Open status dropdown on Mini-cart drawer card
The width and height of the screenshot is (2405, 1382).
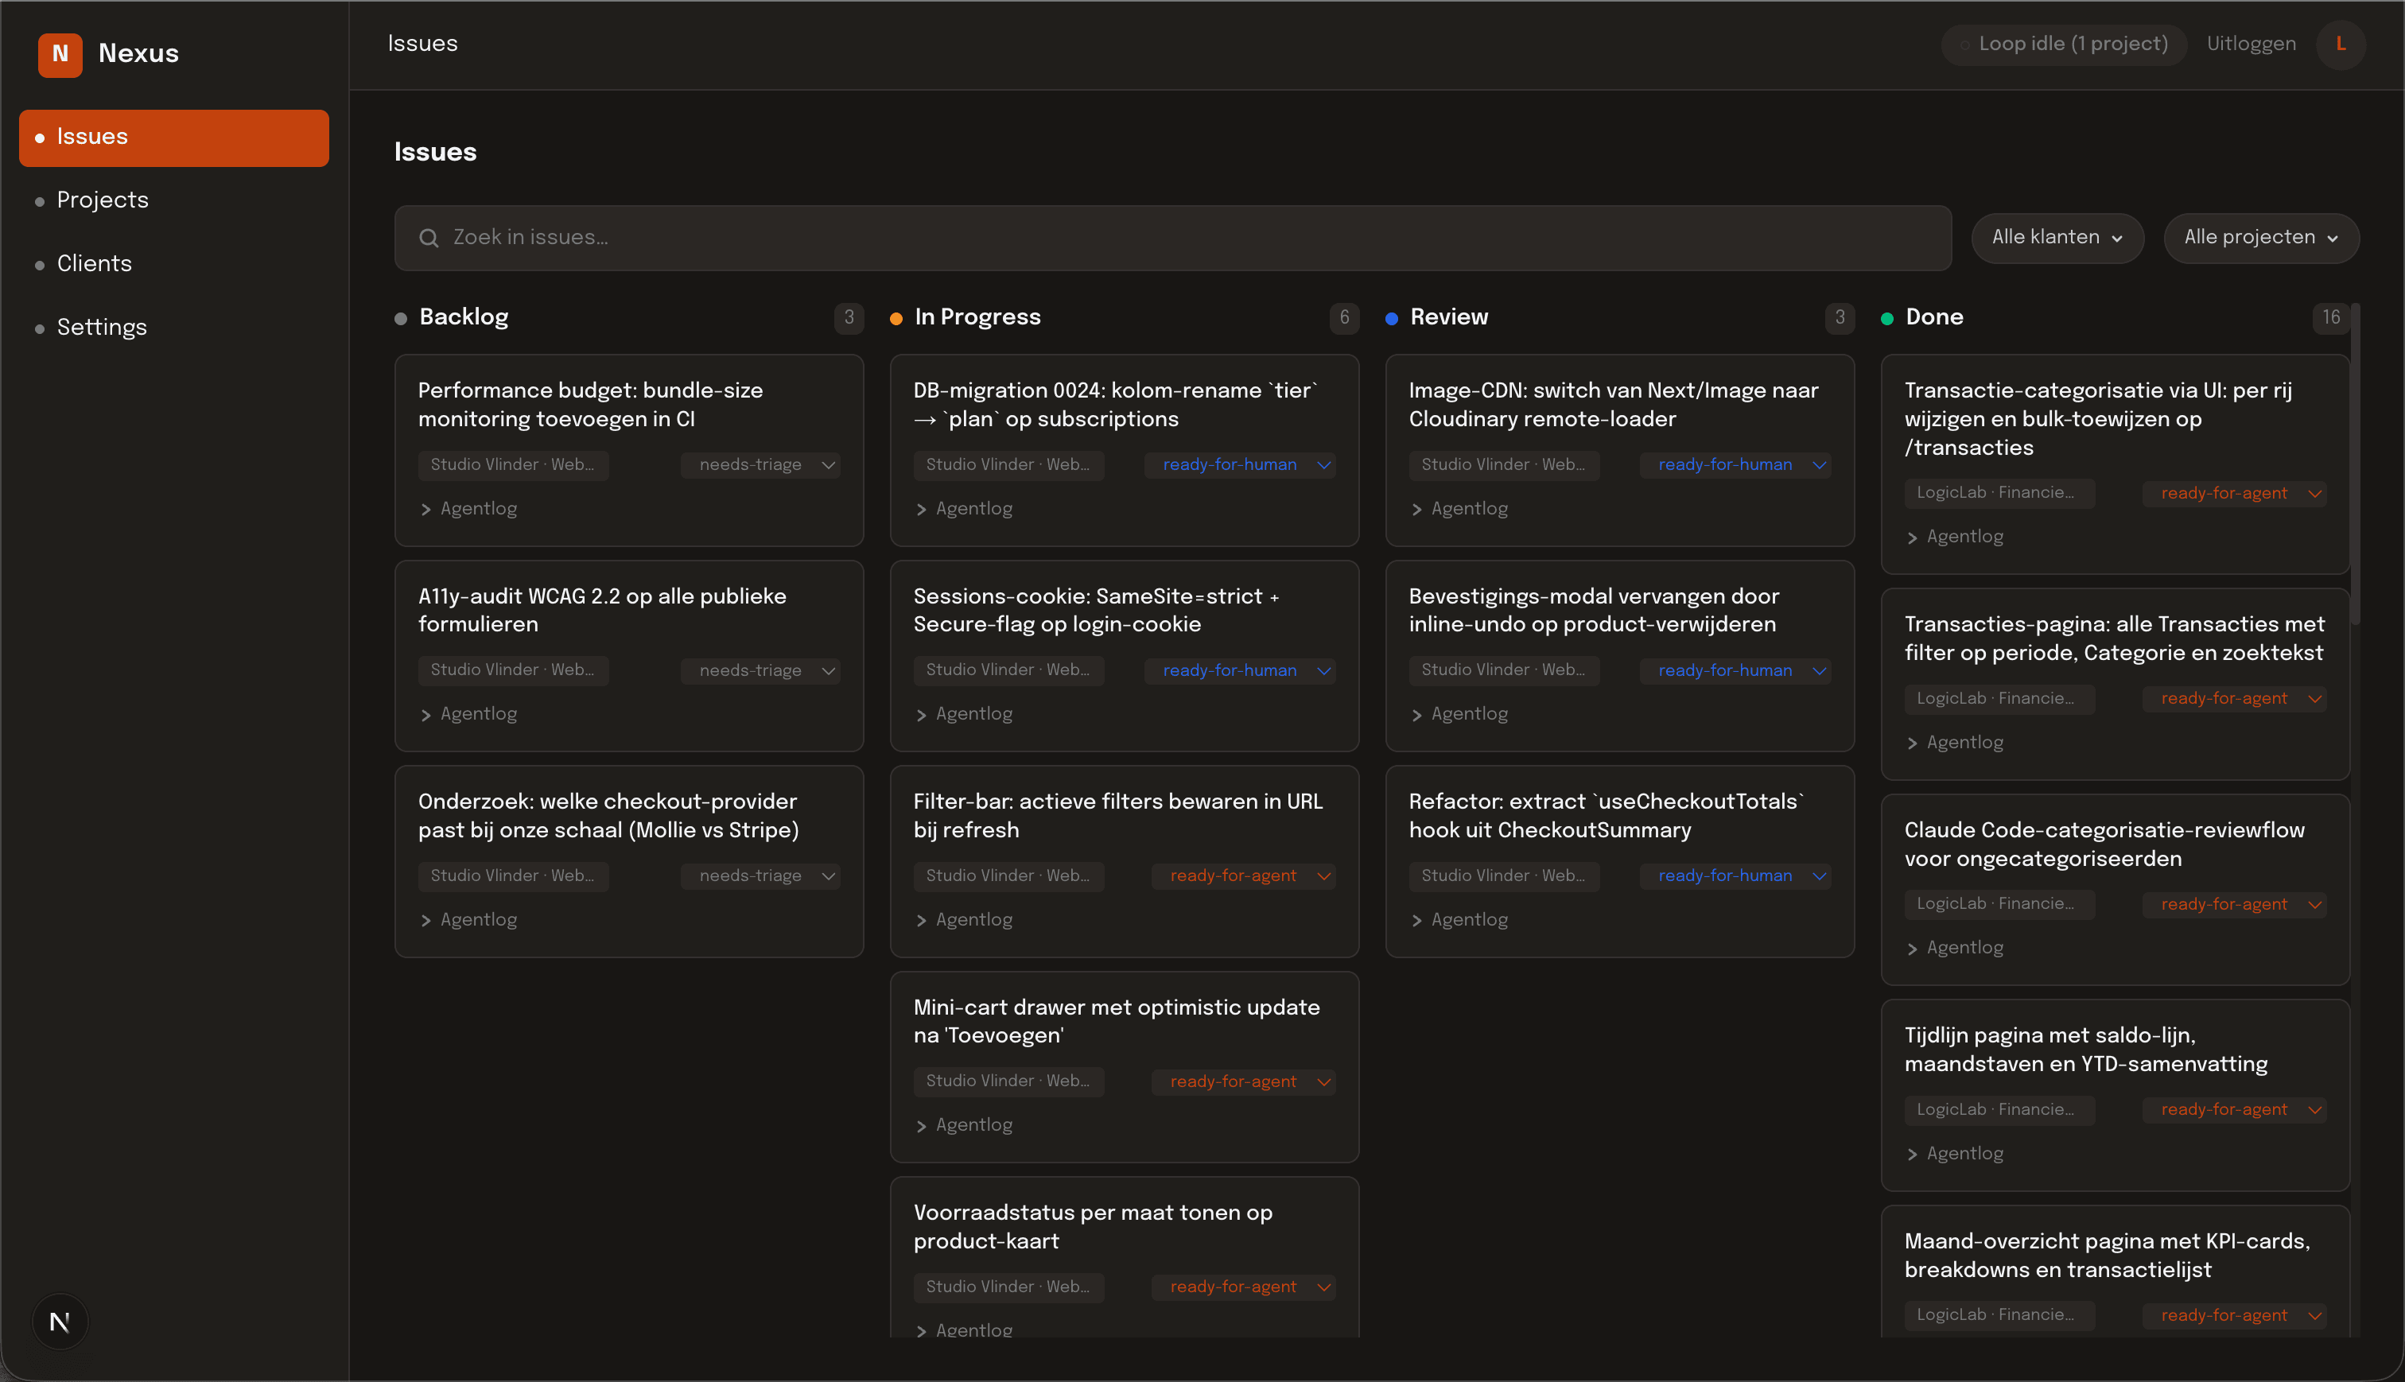pos(1243,1082)
